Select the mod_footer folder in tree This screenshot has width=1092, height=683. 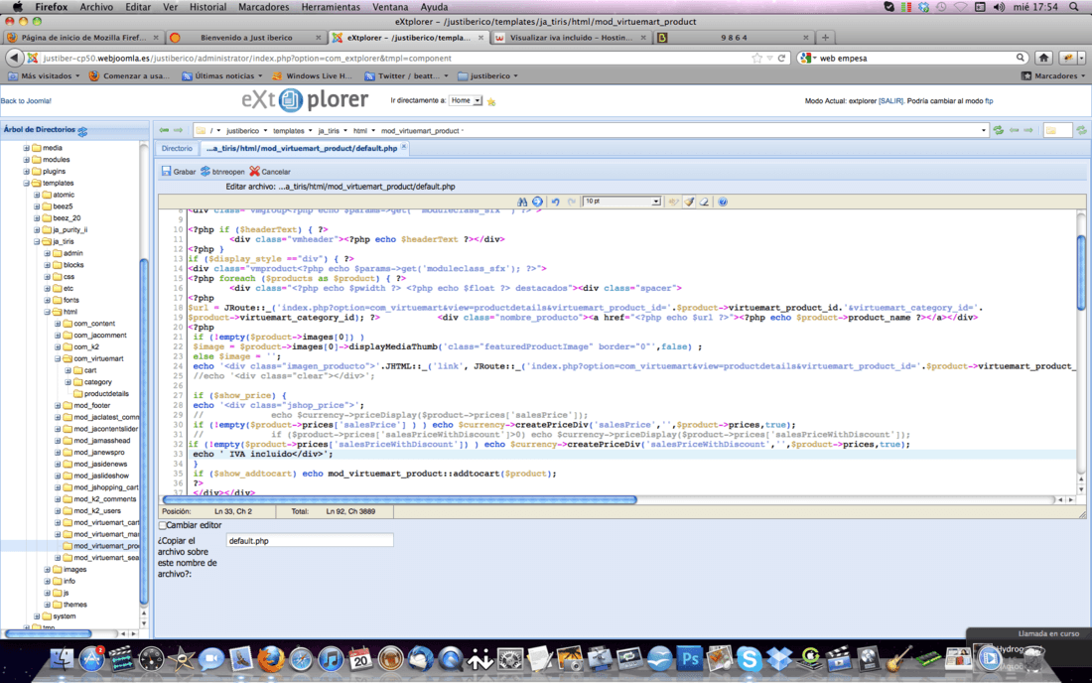tap(92, 405)
